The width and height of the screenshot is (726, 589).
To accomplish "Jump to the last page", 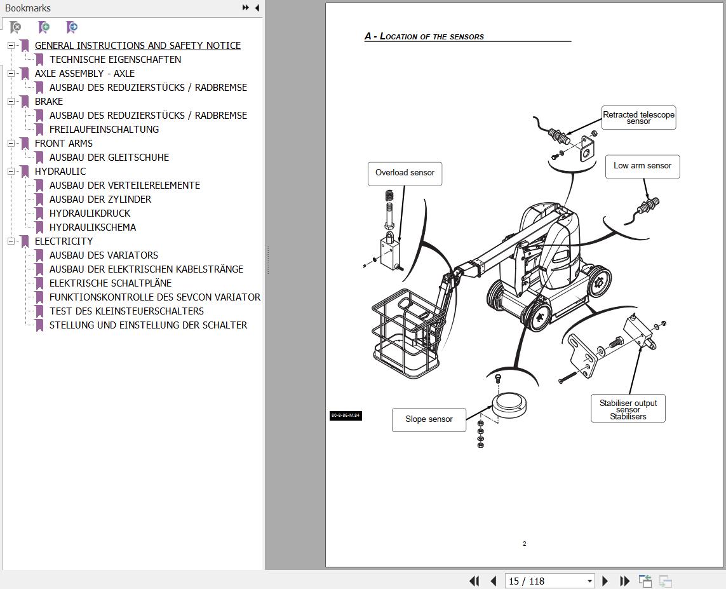I will [x=624, y=581].
